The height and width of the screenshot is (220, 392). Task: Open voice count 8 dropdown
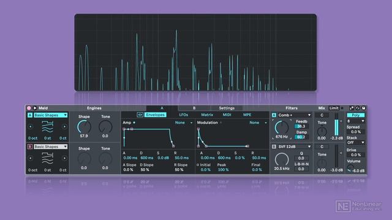point(356,121)
